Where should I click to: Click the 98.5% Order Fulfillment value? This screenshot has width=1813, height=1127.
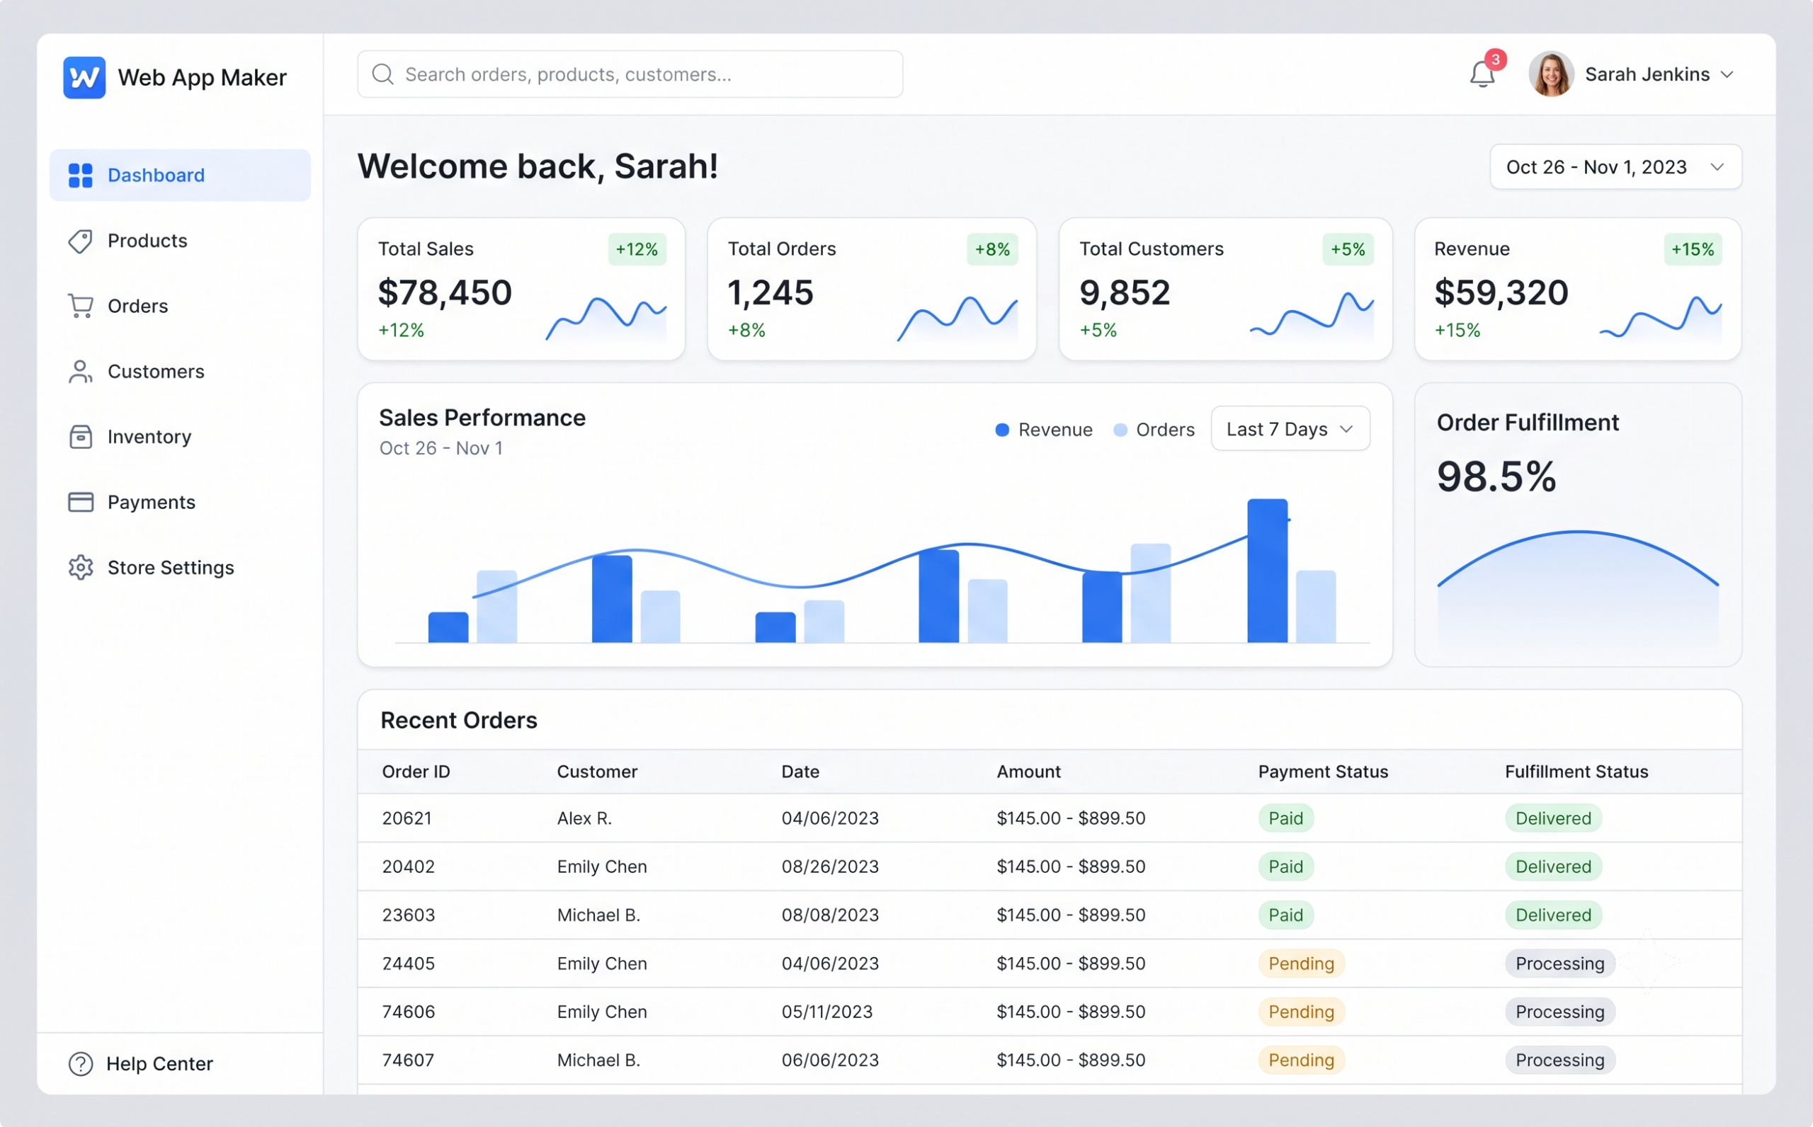1496,476
